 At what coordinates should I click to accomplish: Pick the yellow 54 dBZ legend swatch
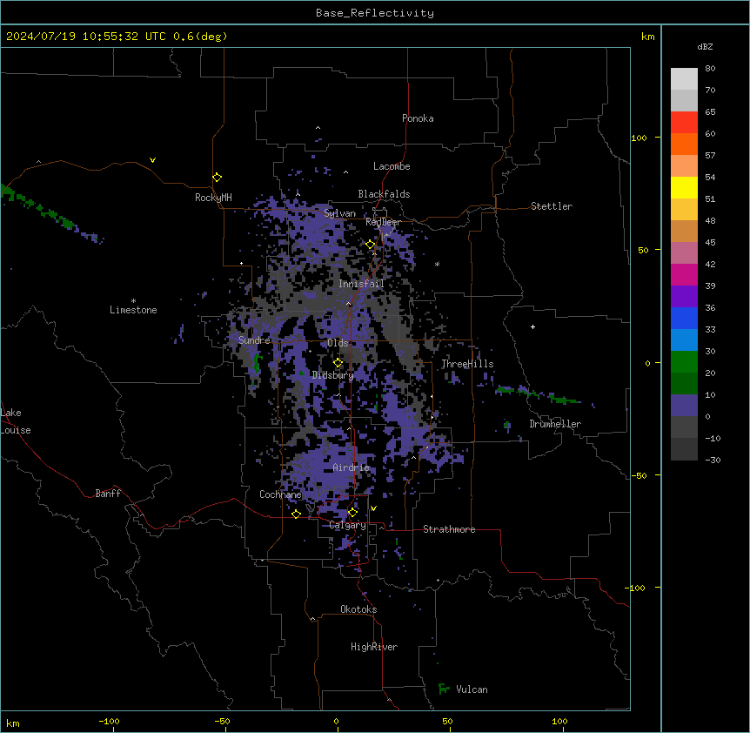pyautogui.click(x=684, y=187)
